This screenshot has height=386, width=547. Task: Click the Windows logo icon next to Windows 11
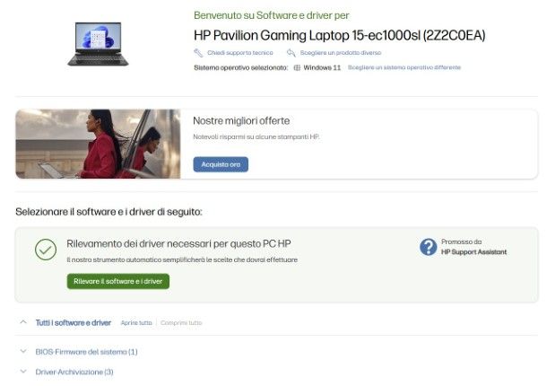(x=297, y=67)
